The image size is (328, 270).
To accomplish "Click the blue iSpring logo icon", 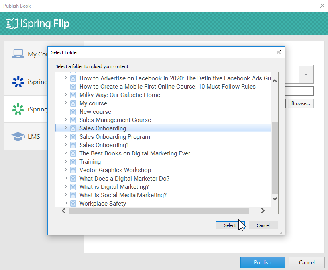I will 18,82.
